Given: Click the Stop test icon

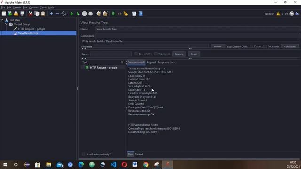Looking at the screenshot, I should 84,14.
